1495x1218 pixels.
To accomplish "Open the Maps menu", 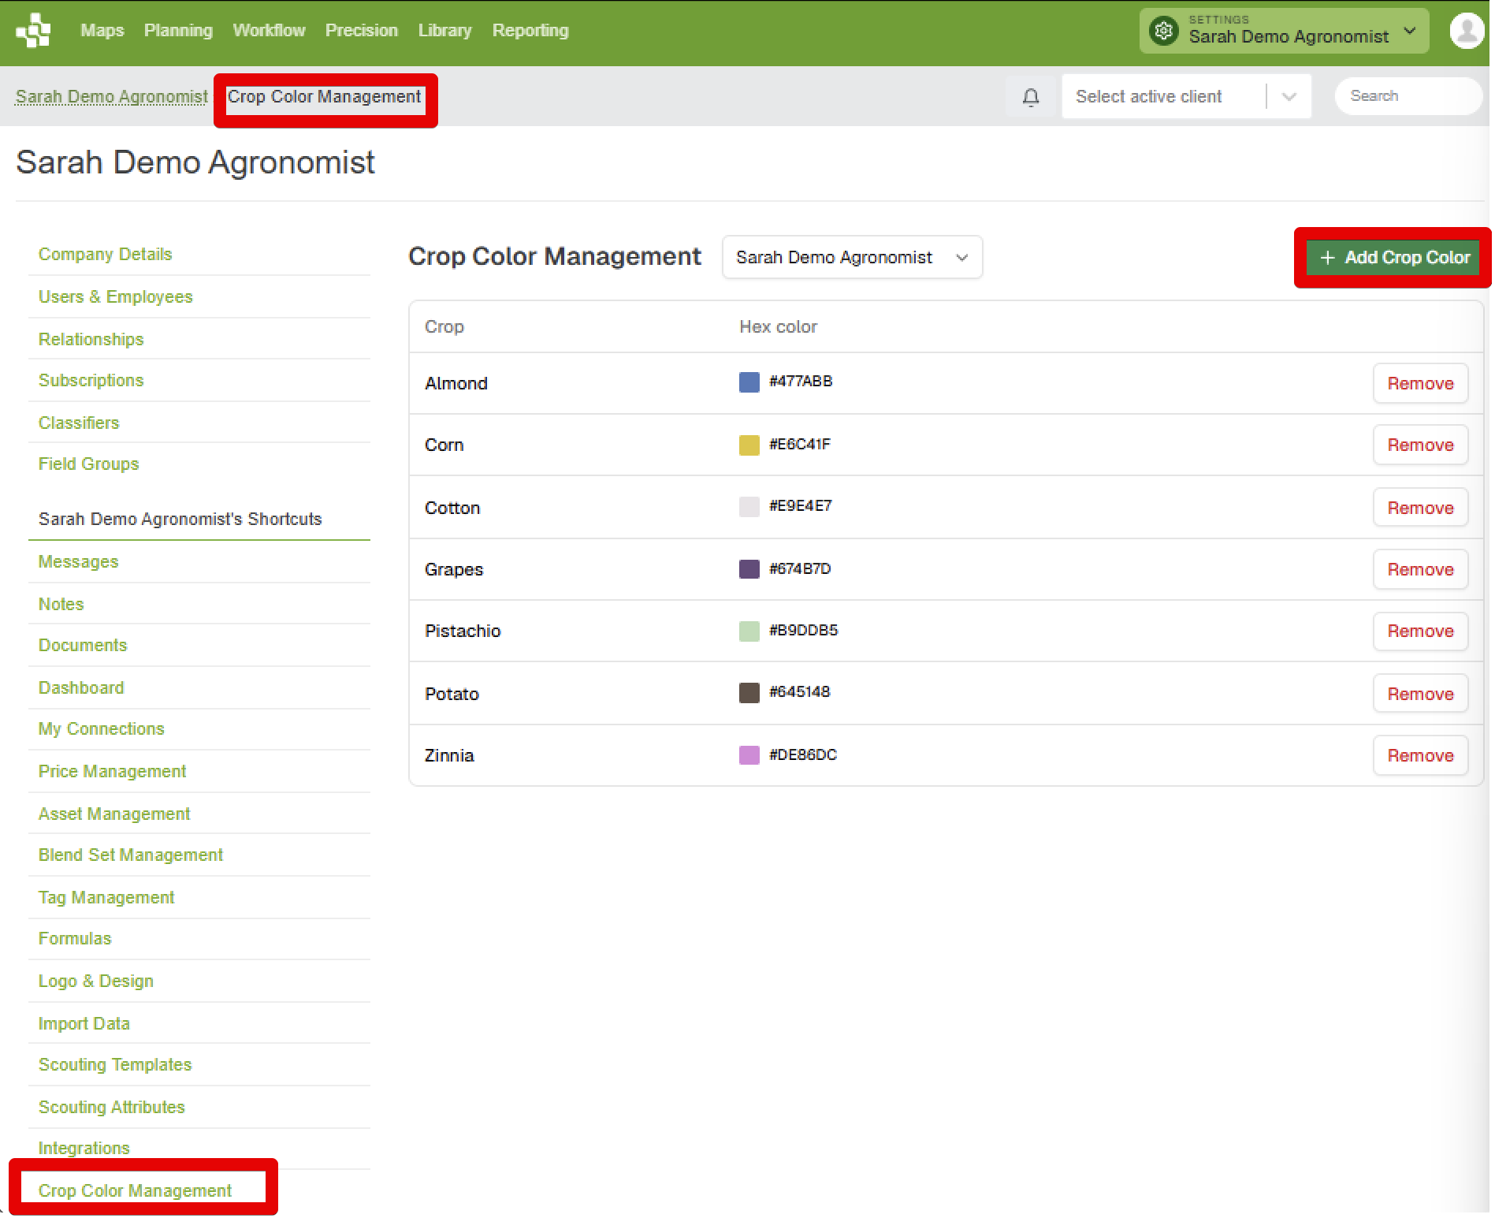I will pos(102,31).
